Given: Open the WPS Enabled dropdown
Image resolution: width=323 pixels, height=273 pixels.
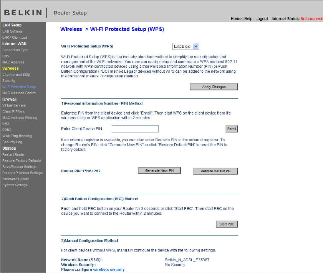Looking at the screenshot, I should coord(186,46).
